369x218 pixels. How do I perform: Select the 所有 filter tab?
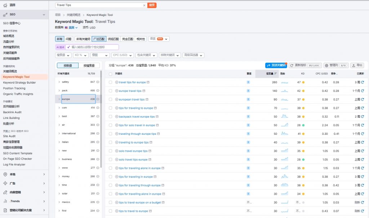click(59, 39)
